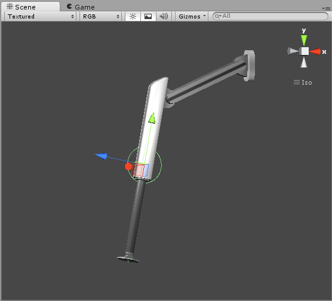Click the gray bottom cone on orientation gizmo
This screenshot has height=301, width=332.
[304, 62]
